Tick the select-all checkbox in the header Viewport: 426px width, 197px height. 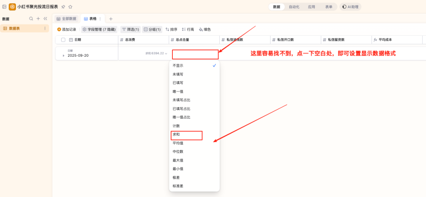click(63, 40)
